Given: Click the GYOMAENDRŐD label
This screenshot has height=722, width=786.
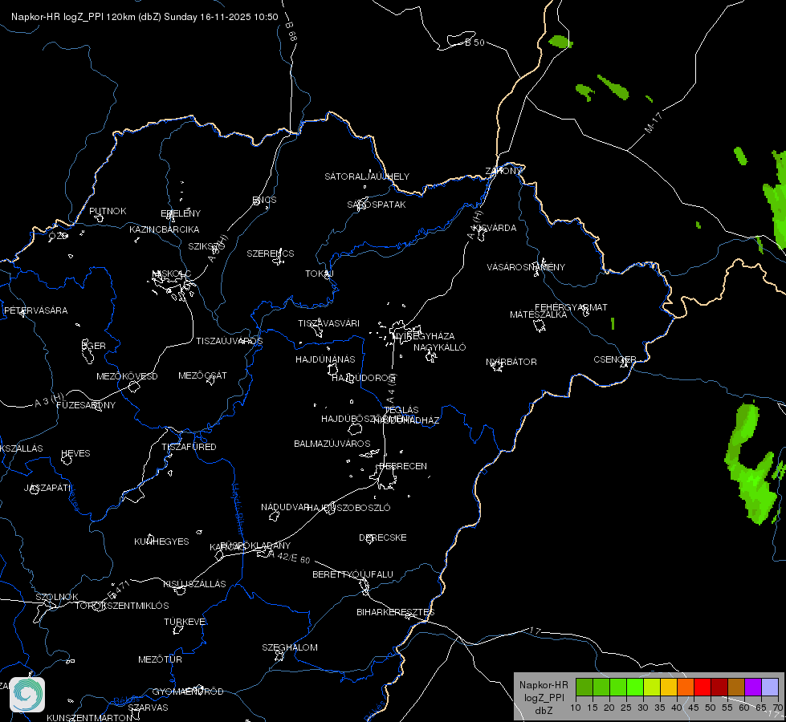Looking at the screenshot, I should coord(188,692).
